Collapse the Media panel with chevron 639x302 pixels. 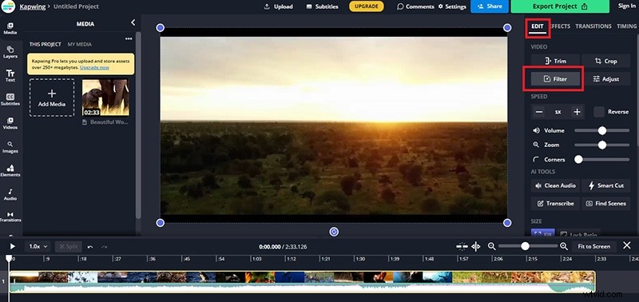(133, 23)
